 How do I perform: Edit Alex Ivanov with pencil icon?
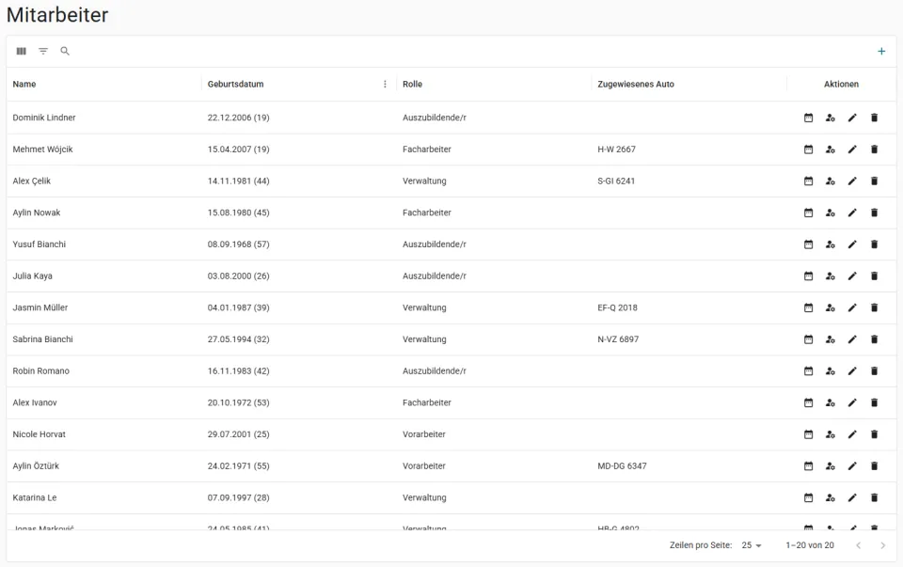point(852,402)
